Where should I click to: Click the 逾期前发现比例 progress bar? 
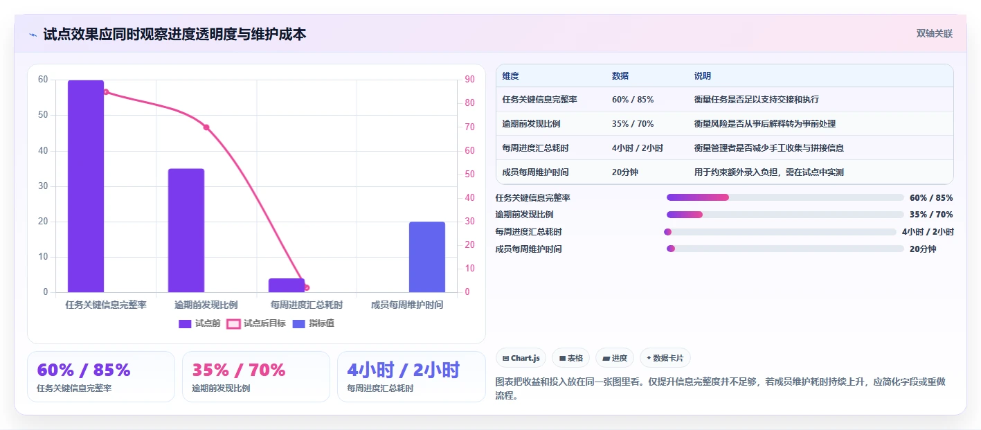tap(785, 215)
